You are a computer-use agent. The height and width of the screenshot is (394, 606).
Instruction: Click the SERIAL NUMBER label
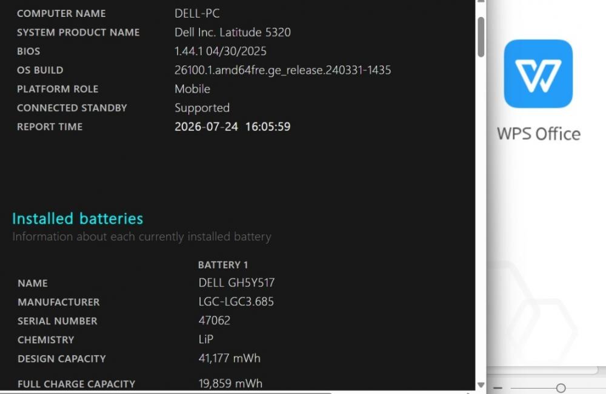tap(58, 321)
